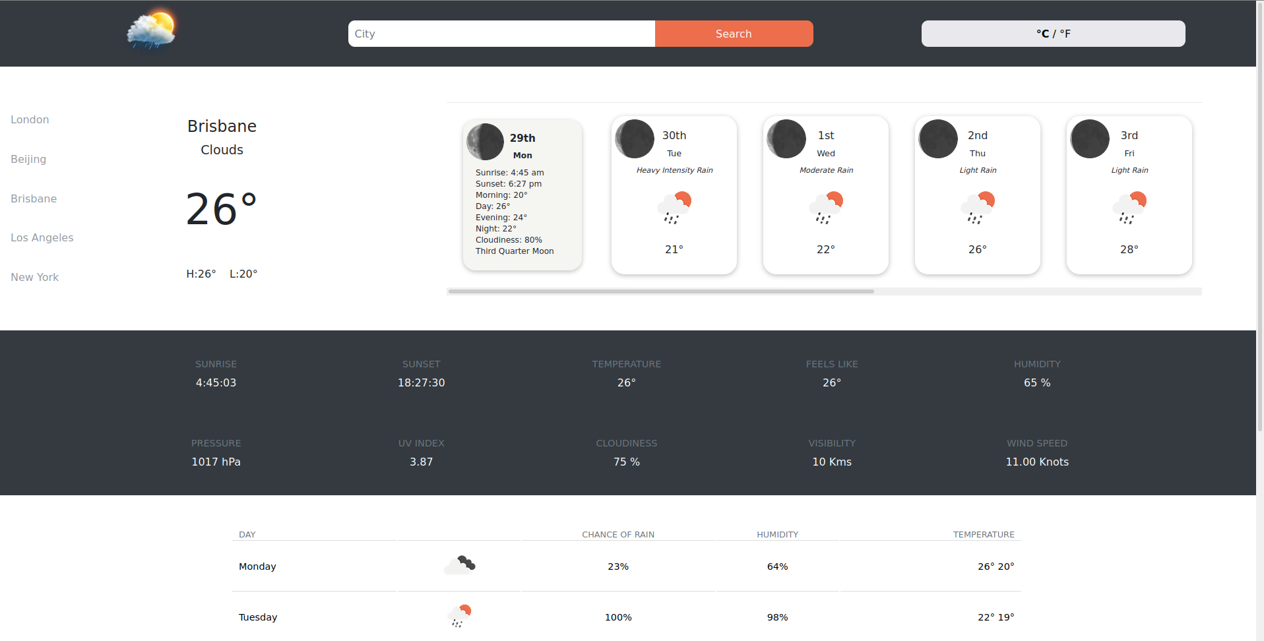Viewport: 1264px width, 641px height.
Task: Click the FEELS LIKE label
Action: (x=832, y=364)
